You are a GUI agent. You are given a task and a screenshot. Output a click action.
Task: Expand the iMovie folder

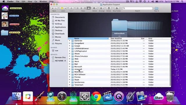click(x=70, y=54)
